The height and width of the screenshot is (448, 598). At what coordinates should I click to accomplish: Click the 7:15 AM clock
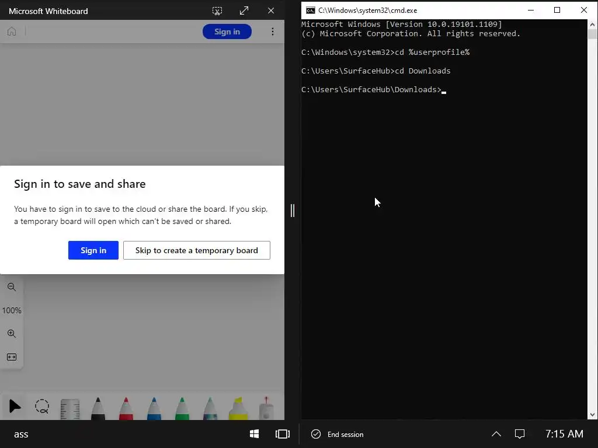click(564, 434)
